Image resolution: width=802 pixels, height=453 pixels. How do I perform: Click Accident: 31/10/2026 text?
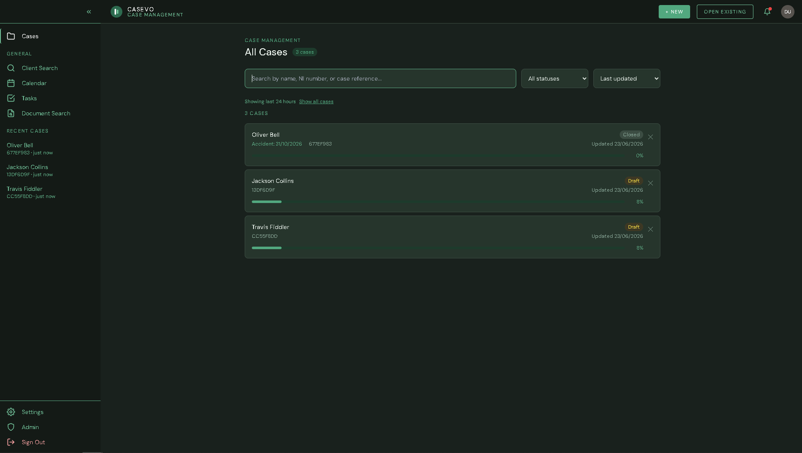(x=277, y=144)
